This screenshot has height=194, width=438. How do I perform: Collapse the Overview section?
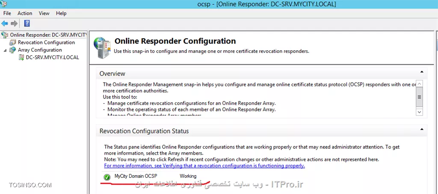pos(422,72)
